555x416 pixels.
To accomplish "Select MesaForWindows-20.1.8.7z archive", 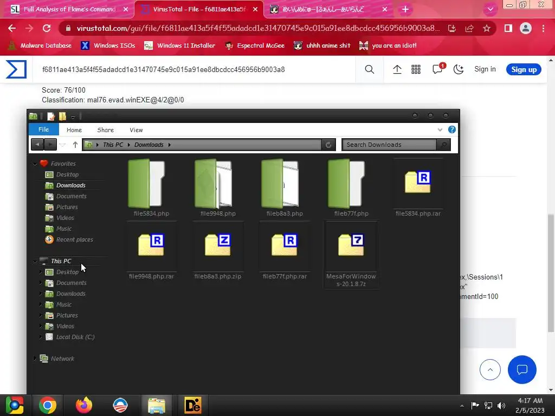I will coord(351,255).
